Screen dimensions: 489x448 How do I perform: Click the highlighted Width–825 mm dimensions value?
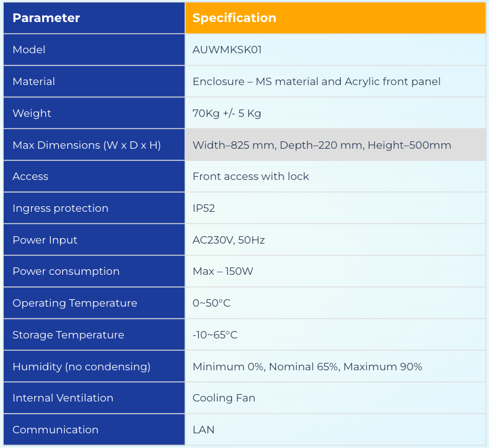[322, 145]
